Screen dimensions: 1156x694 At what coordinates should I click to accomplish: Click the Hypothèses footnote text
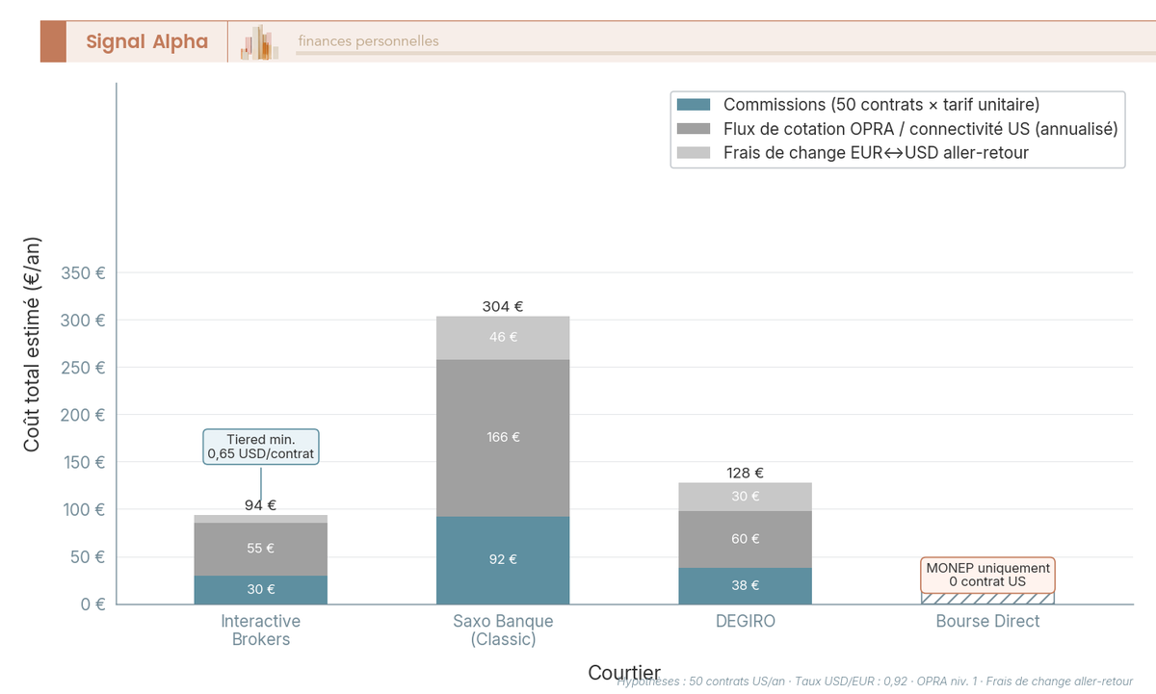click(875, 681)
